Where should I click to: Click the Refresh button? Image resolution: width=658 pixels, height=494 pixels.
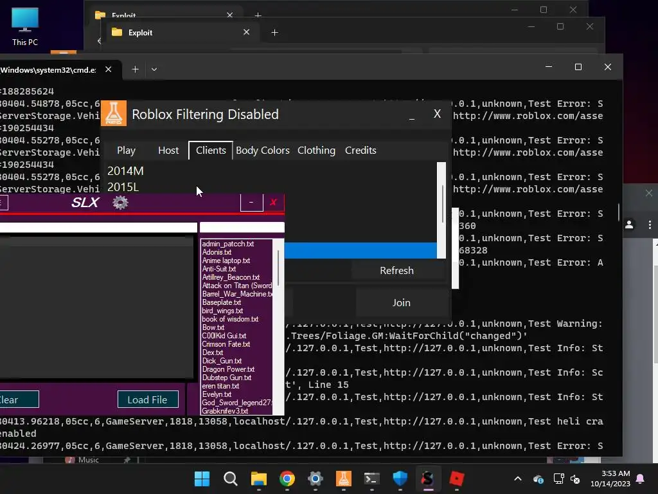397,271
